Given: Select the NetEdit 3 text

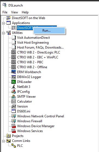Looking at the screenshot, I should tap(24, 87).
